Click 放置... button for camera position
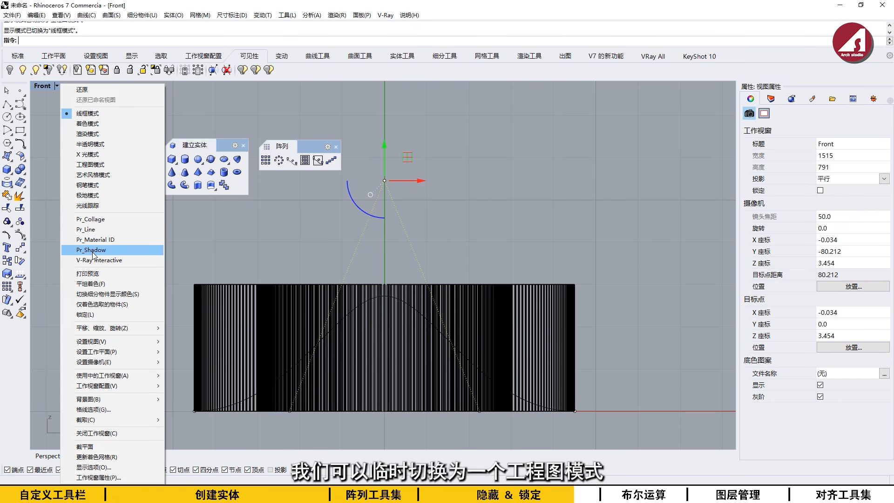 [x=853, y=286]
